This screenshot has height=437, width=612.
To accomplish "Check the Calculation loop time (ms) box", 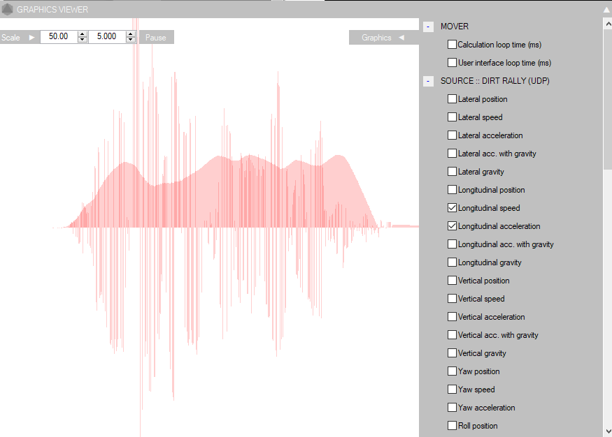I will click(x=452, y=45).
